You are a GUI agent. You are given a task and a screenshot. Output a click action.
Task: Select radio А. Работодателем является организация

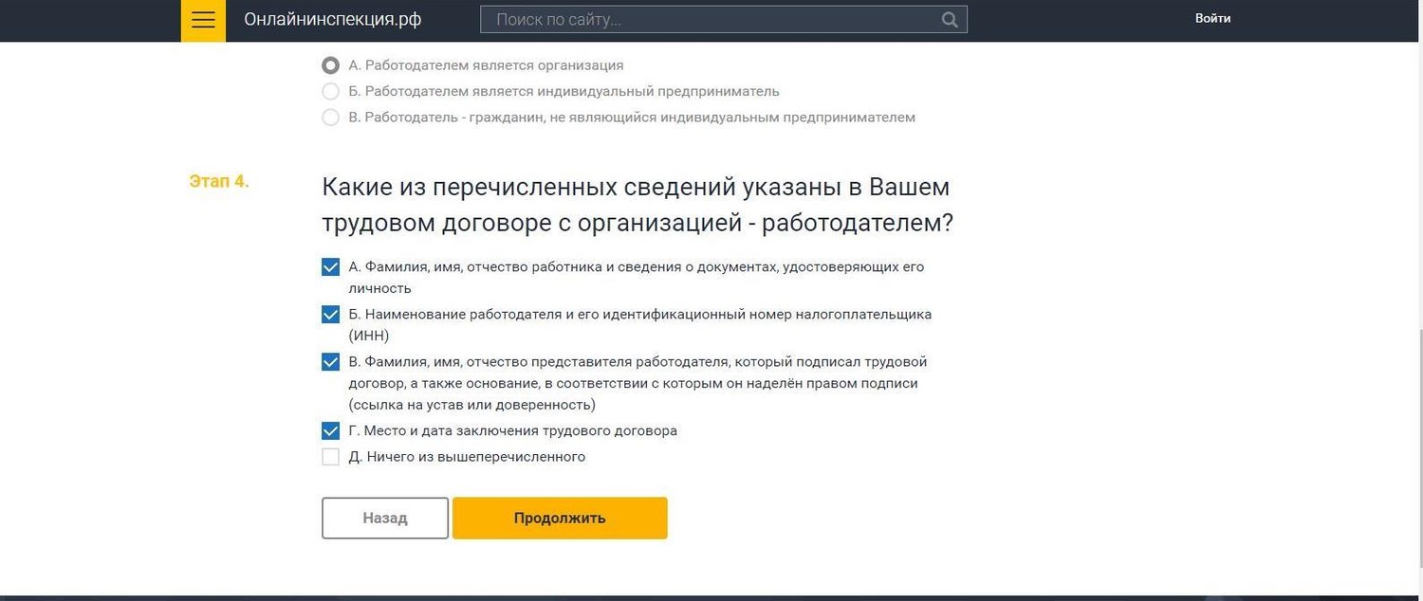tap(330, 65)
